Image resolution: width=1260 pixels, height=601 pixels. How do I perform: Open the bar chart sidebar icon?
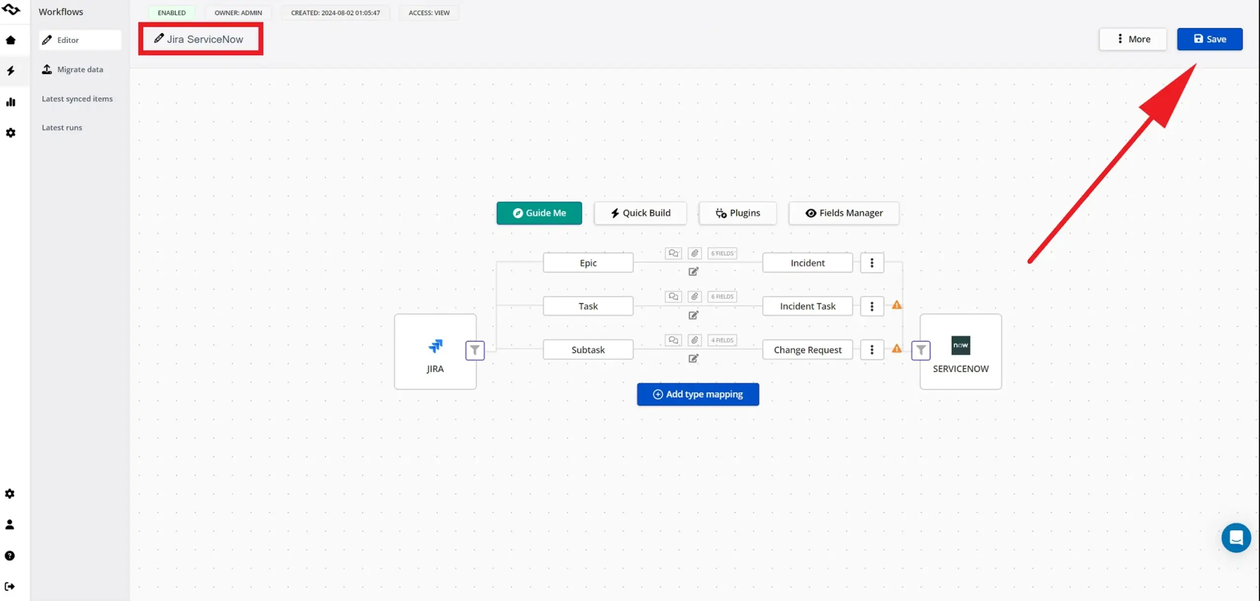click(x=11, y=102)
